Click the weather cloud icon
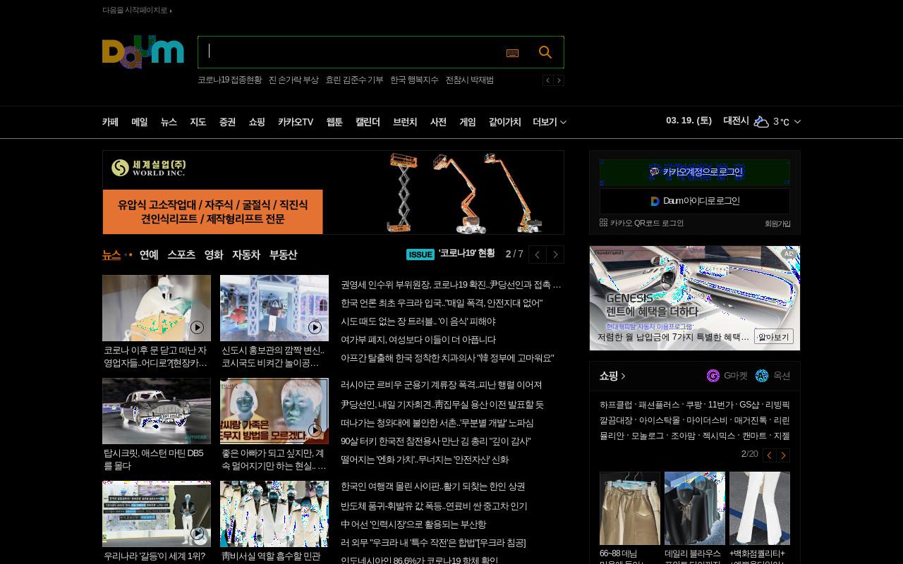Viewport: 903px width, 564px height. point(761,121)
